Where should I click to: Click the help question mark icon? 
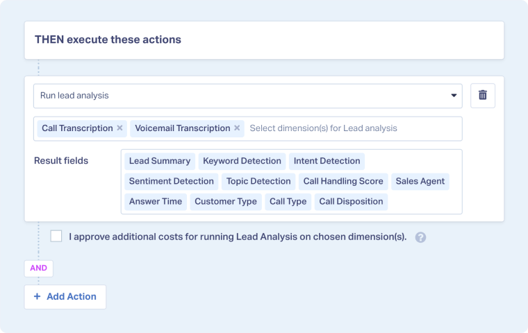pyautogui.click(x=420, y=237)
